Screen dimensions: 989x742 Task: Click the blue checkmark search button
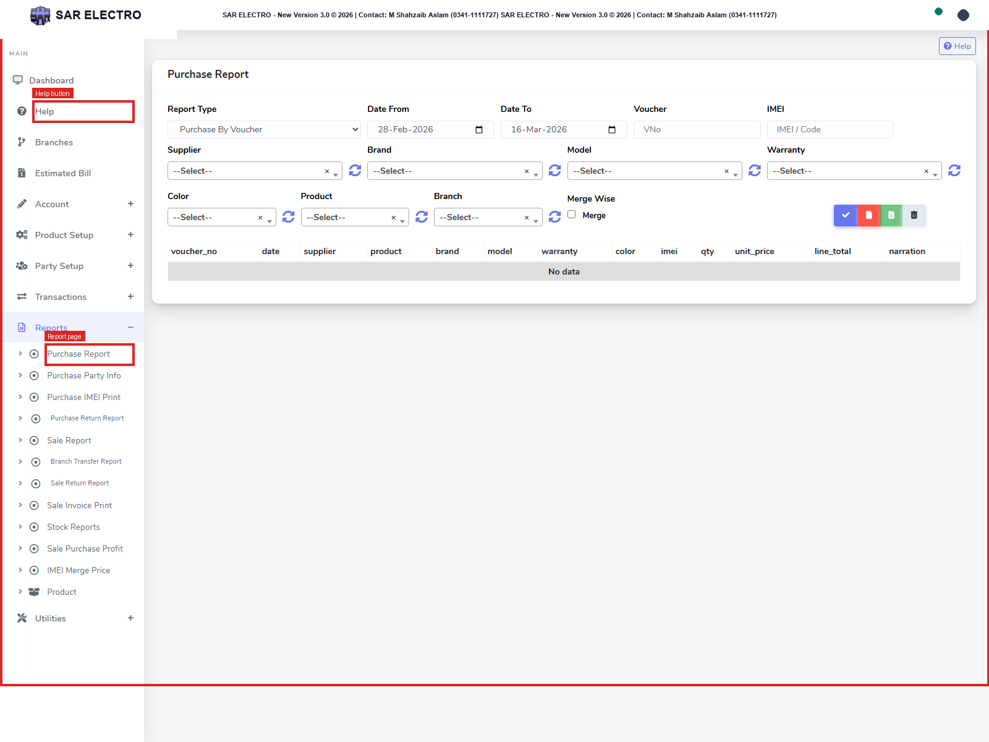tap(846, 215)
